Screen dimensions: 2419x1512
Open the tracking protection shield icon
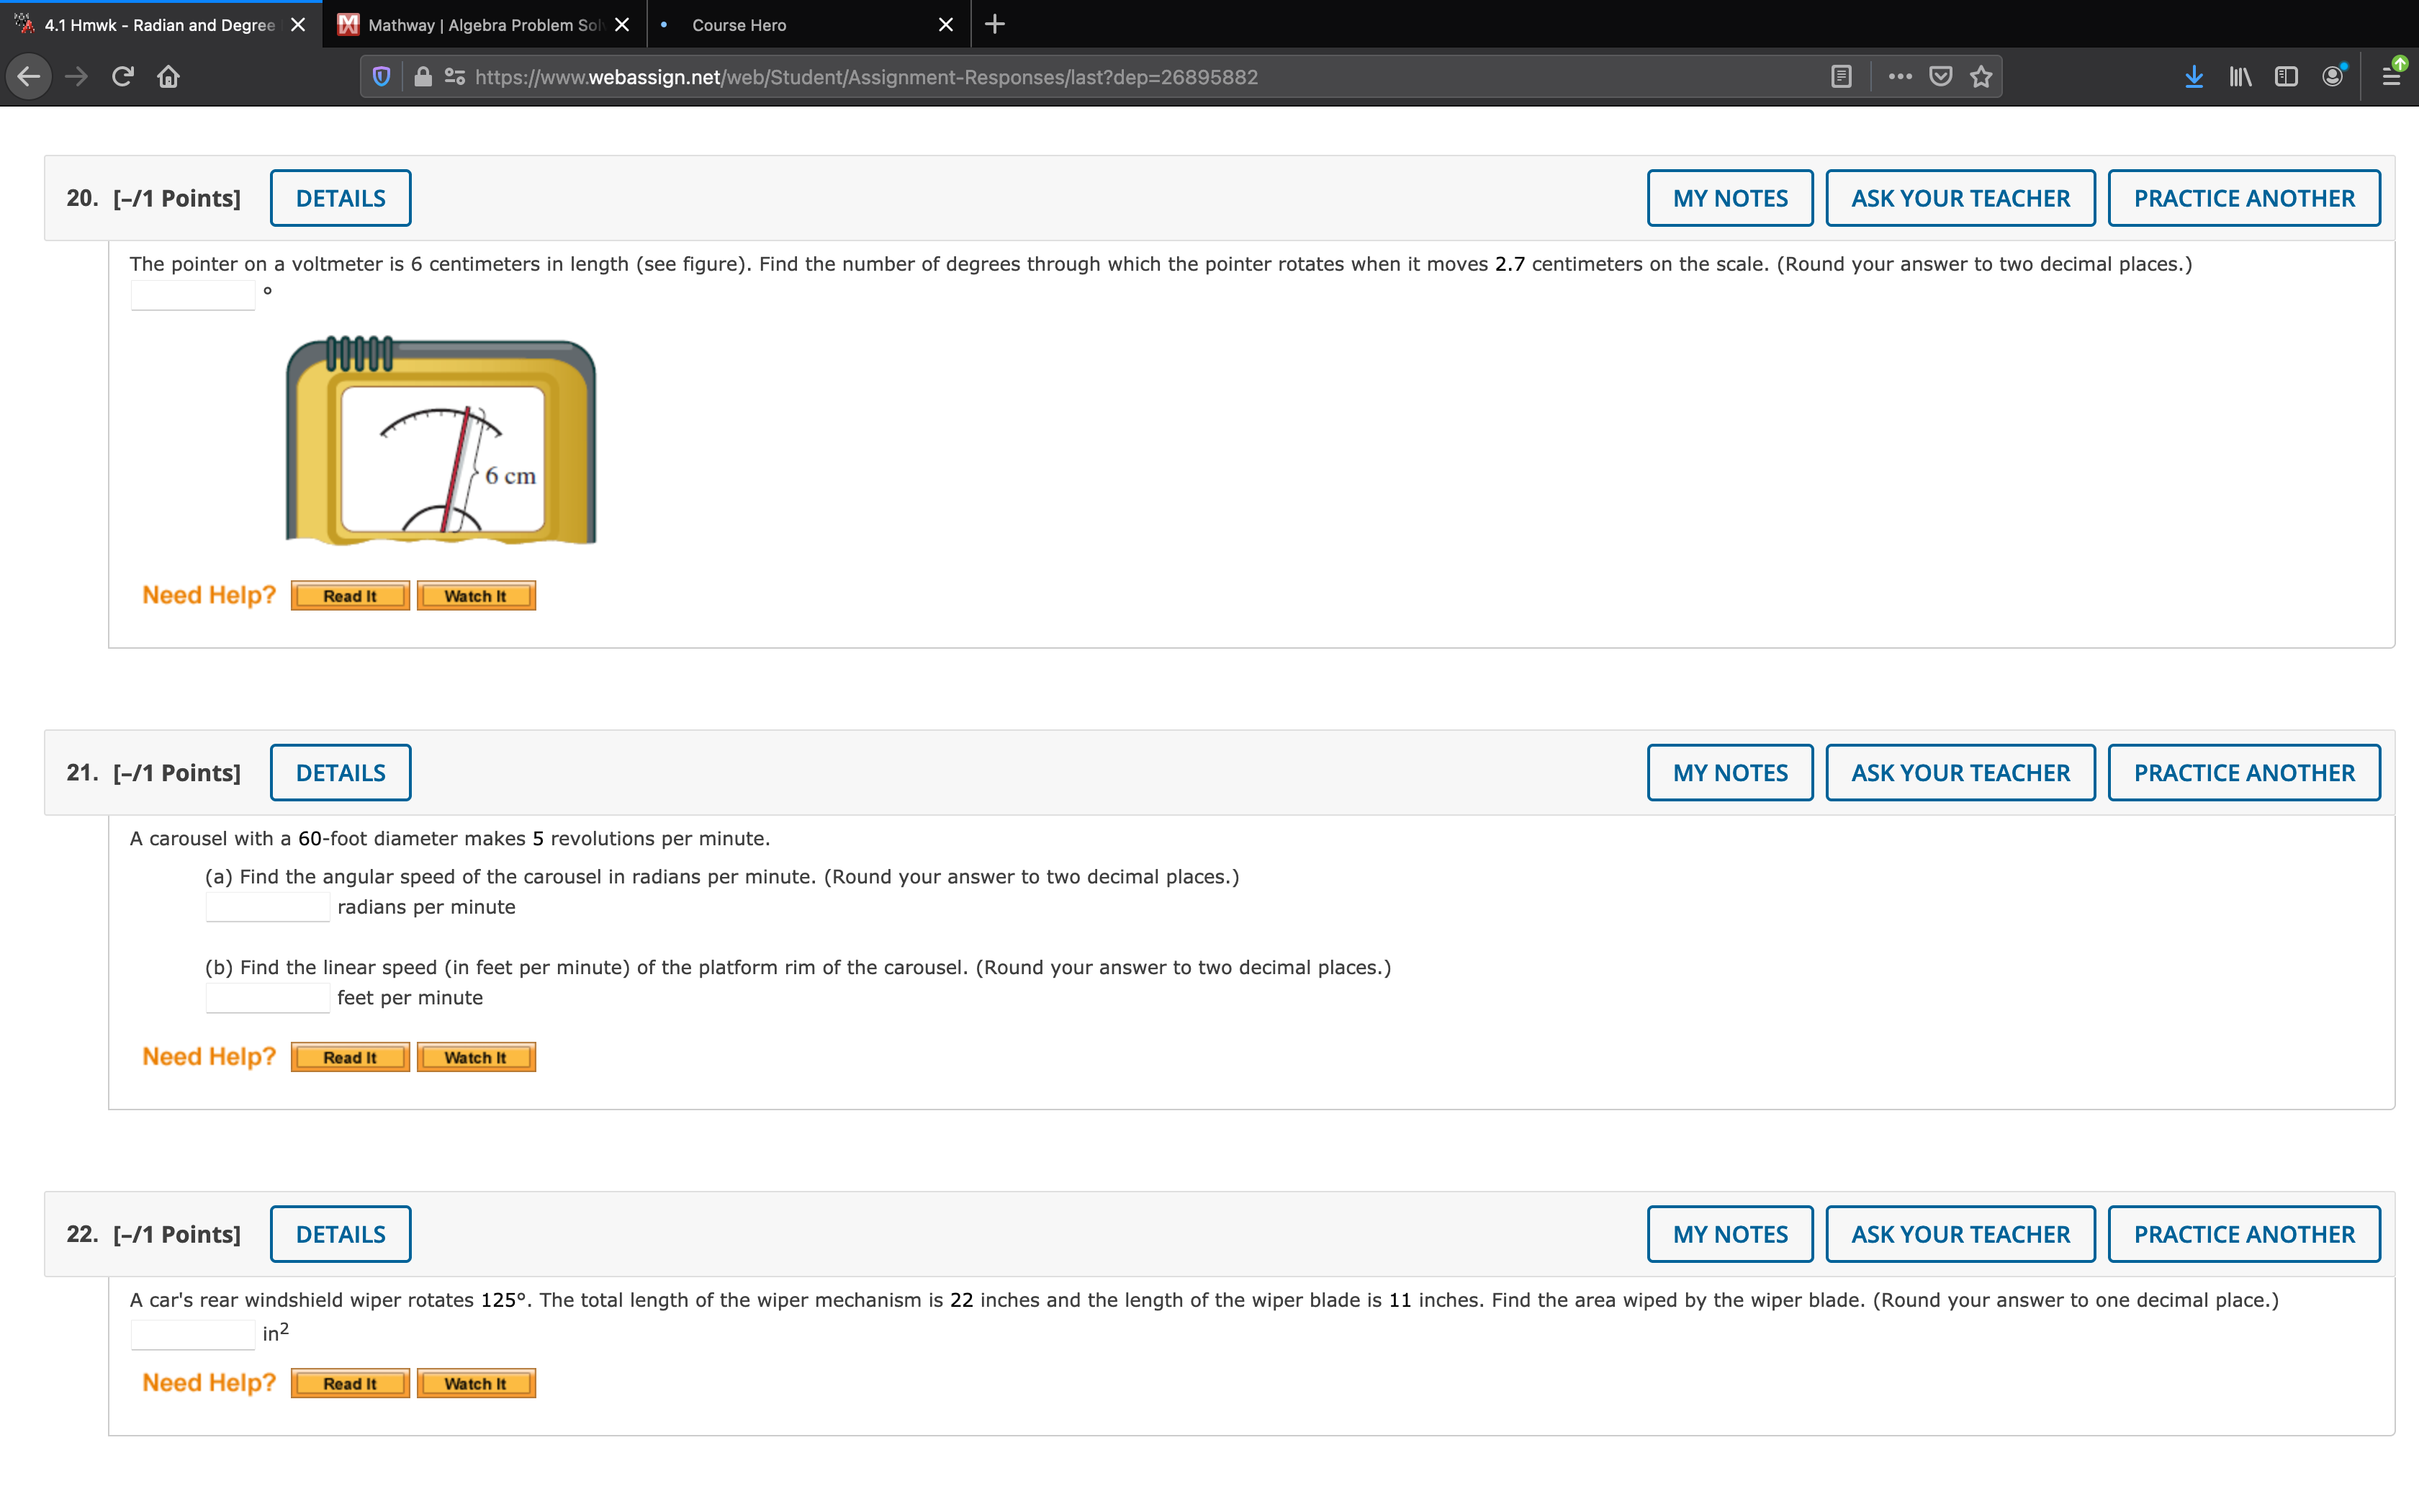click(381, 77)
